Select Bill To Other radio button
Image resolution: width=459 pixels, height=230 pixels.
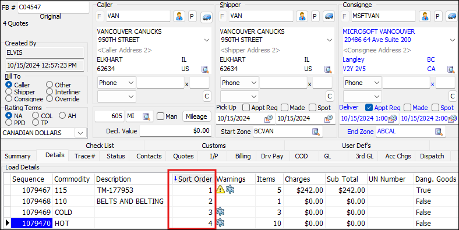coord(50,85)
